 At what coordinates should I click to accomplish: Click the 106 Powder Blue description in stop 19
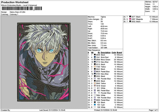click(x=106, y=98)
